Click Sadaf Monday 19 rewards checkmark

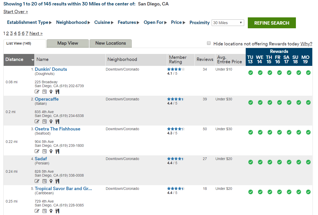308,162
